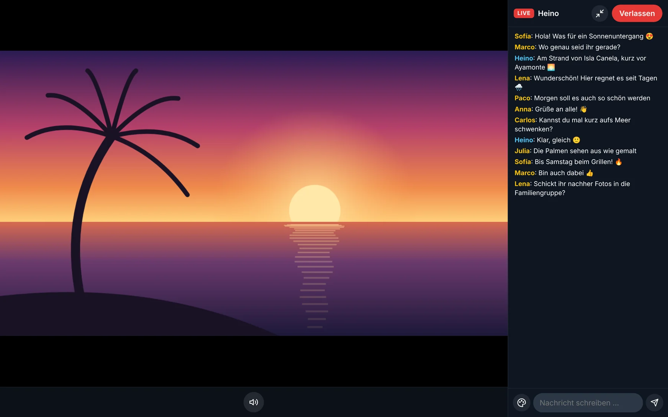Click the streamer name Heino in the header

[x=548, y=13]
